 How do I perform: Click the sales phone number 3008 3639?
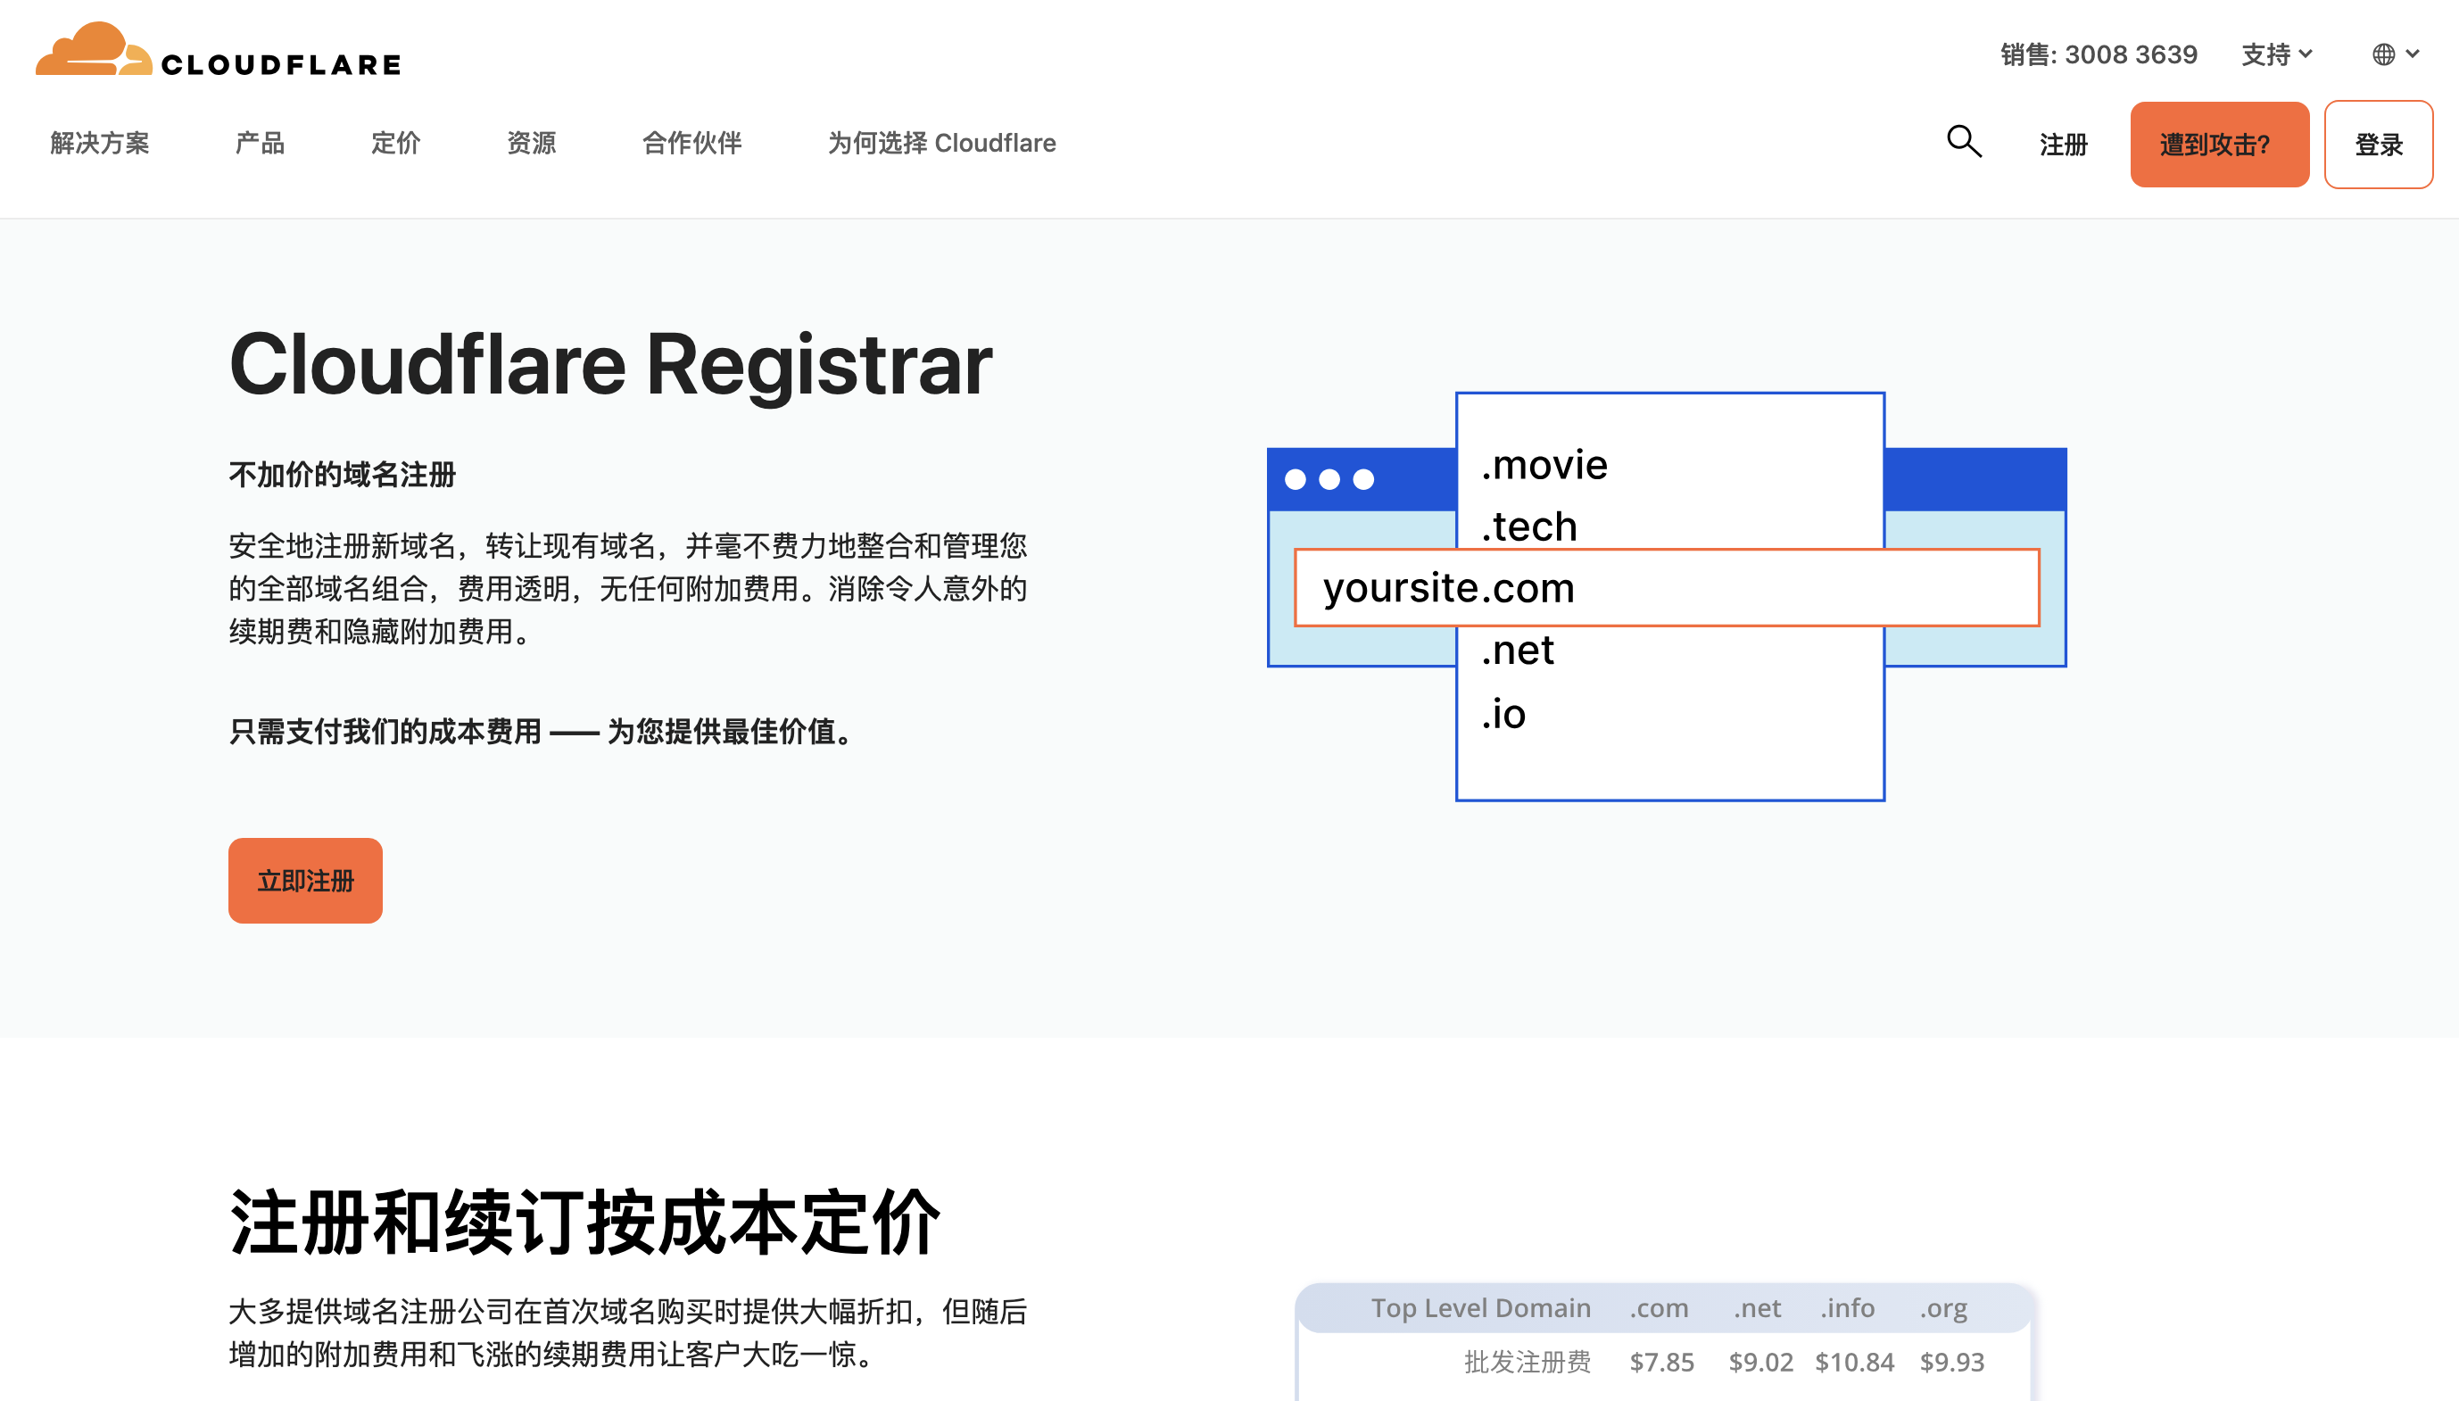[2130, 54]
